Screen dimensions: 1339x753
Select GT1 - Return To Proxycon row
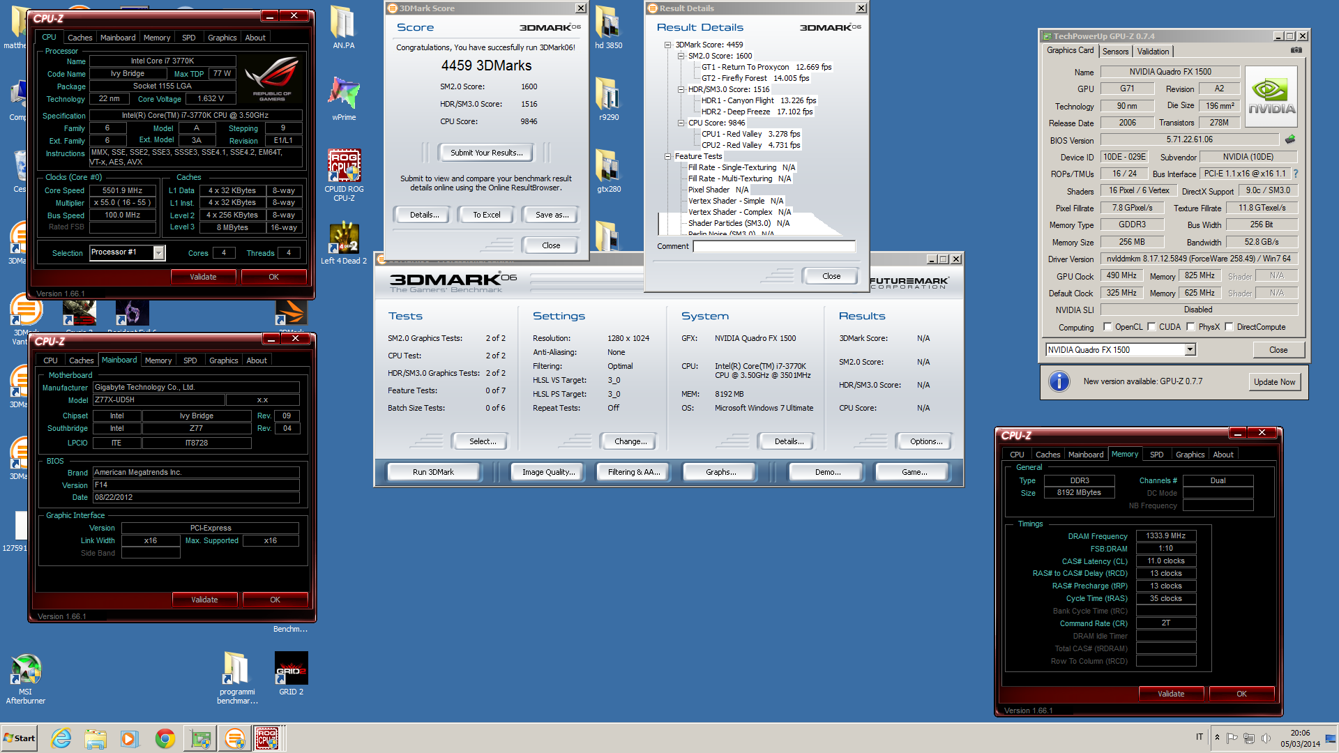(x=766, y=67)
